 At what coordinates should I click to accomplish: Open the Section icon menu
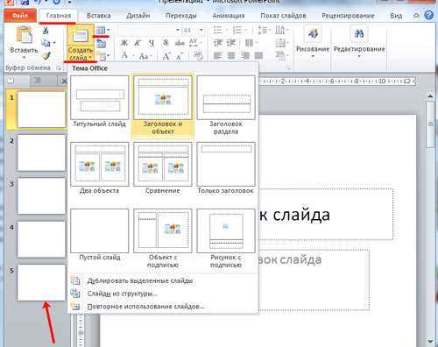click(102, 55)
